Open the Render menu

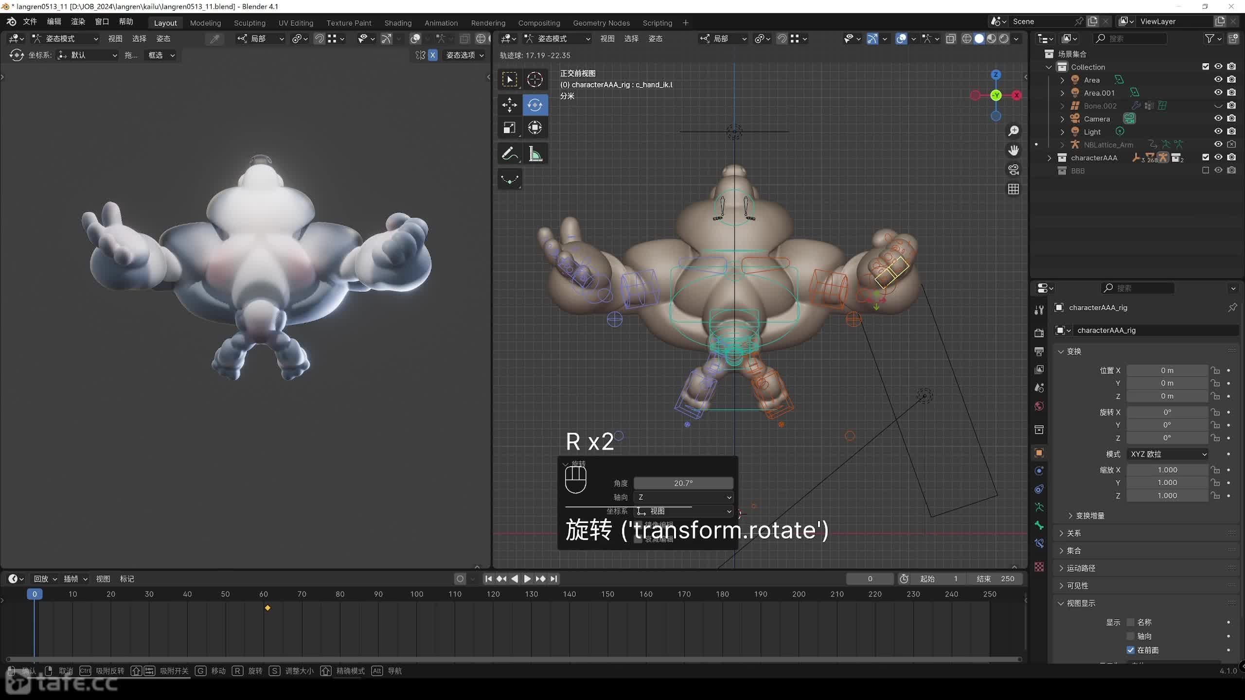tap(78, 22)
